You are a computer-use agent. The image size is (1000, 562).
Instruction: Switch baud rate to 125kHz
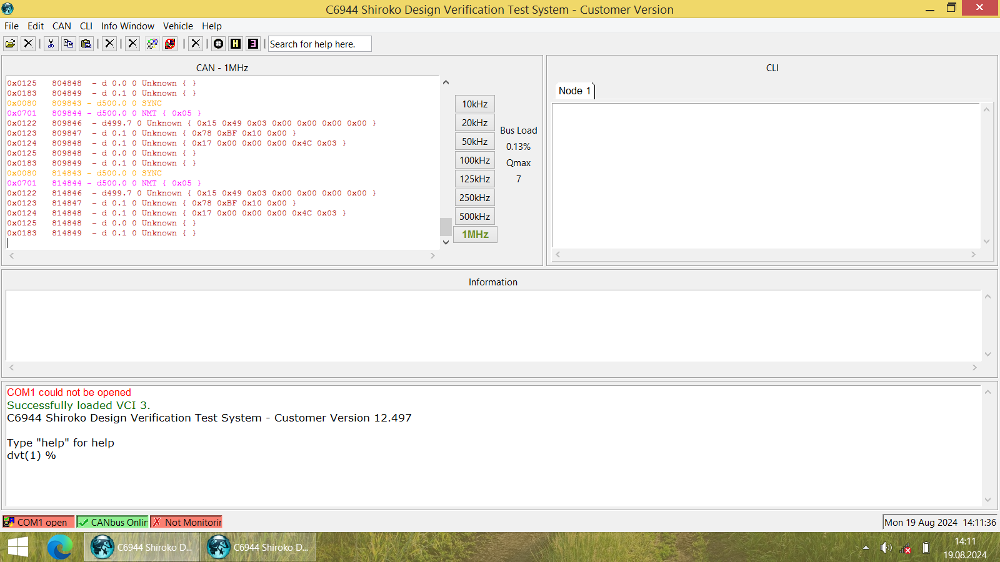[x=475, y=179]
